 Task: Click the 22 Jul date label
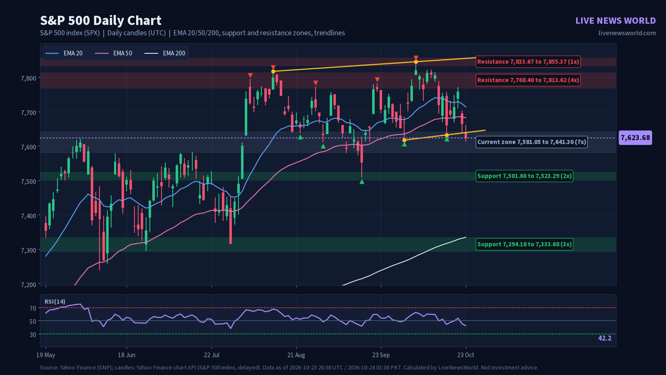(x=211, y=355)
